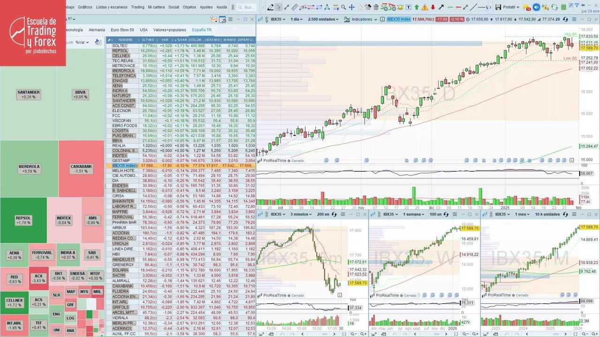
Task: Select the black diagonal arrow tool
Action: (x=441, y=7)
